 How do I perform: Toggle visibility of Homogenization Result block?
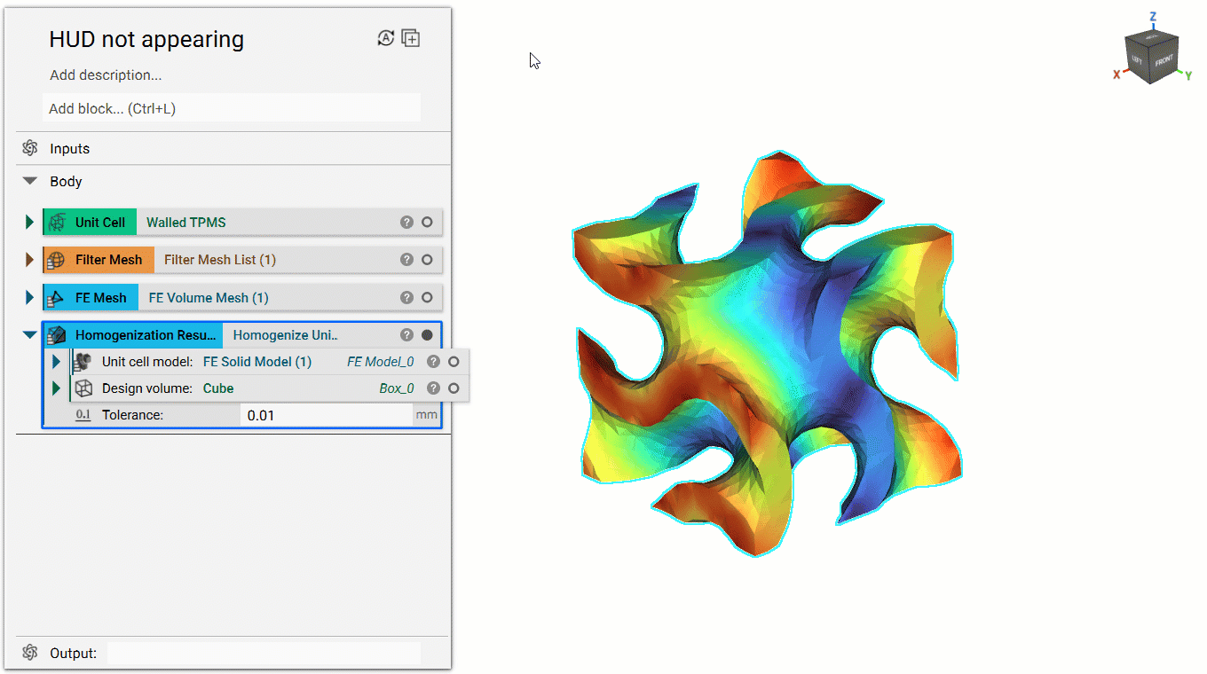pos(427,335)
